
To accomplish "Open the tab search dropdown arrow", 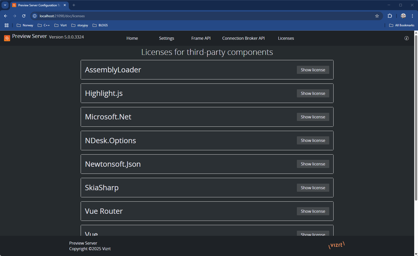I will (5, 5).
